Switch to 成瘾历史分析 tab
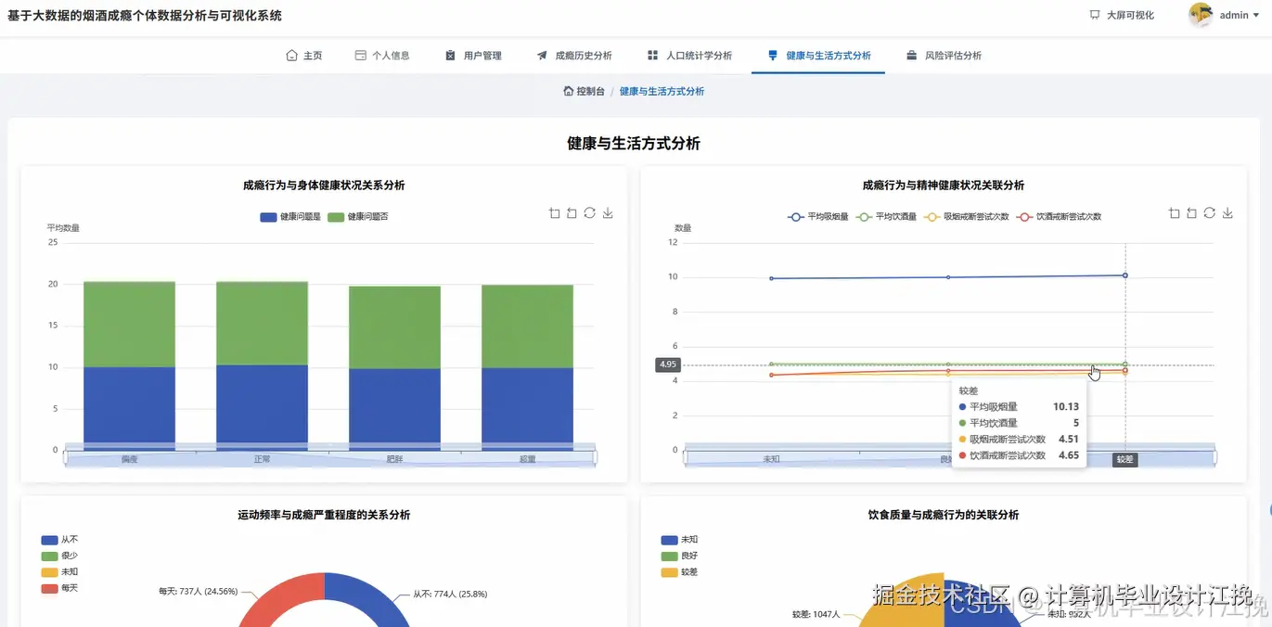This screenshot has height=627, width=1272. coord(574,56)
